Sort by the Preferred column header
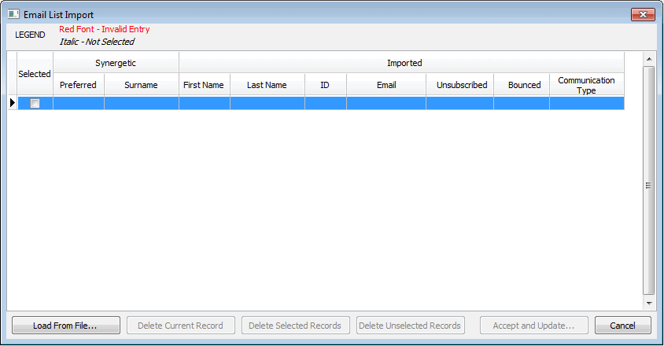Image resolution: width=664 pixels, height=346 pixels. [79, 85]
